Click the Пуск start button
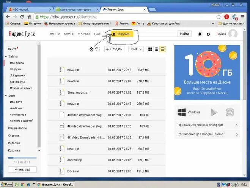The image size is (250, 188). (7, 185)
